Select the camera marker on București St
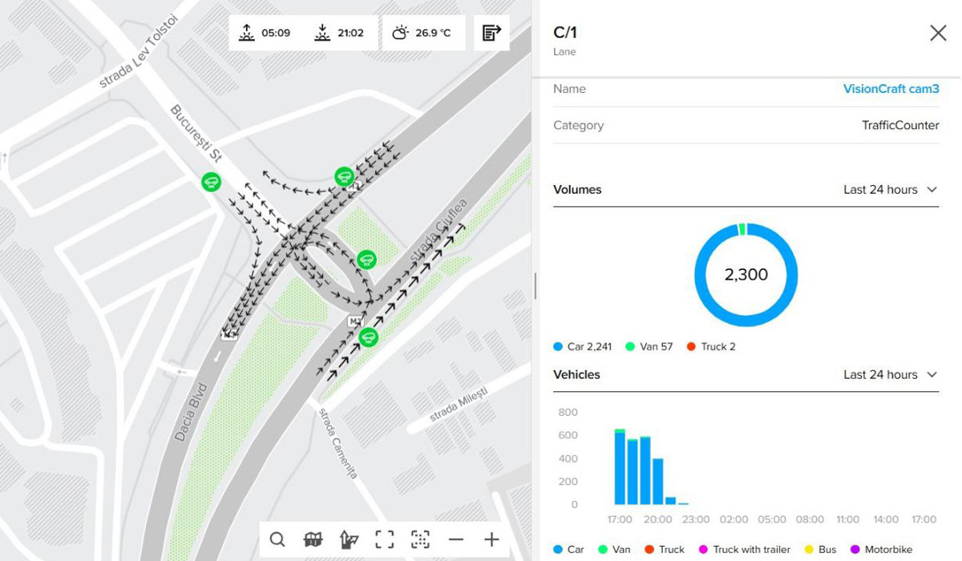Screen dimensions: 962x561 (x=212, y=182)
